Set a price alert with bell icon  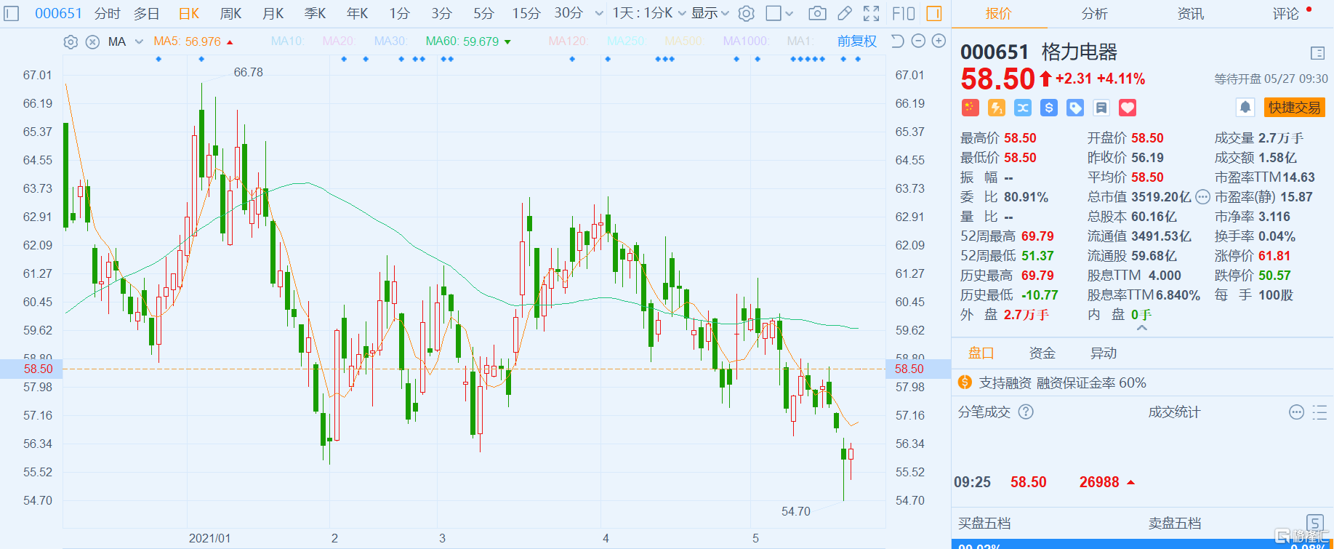1245,108
